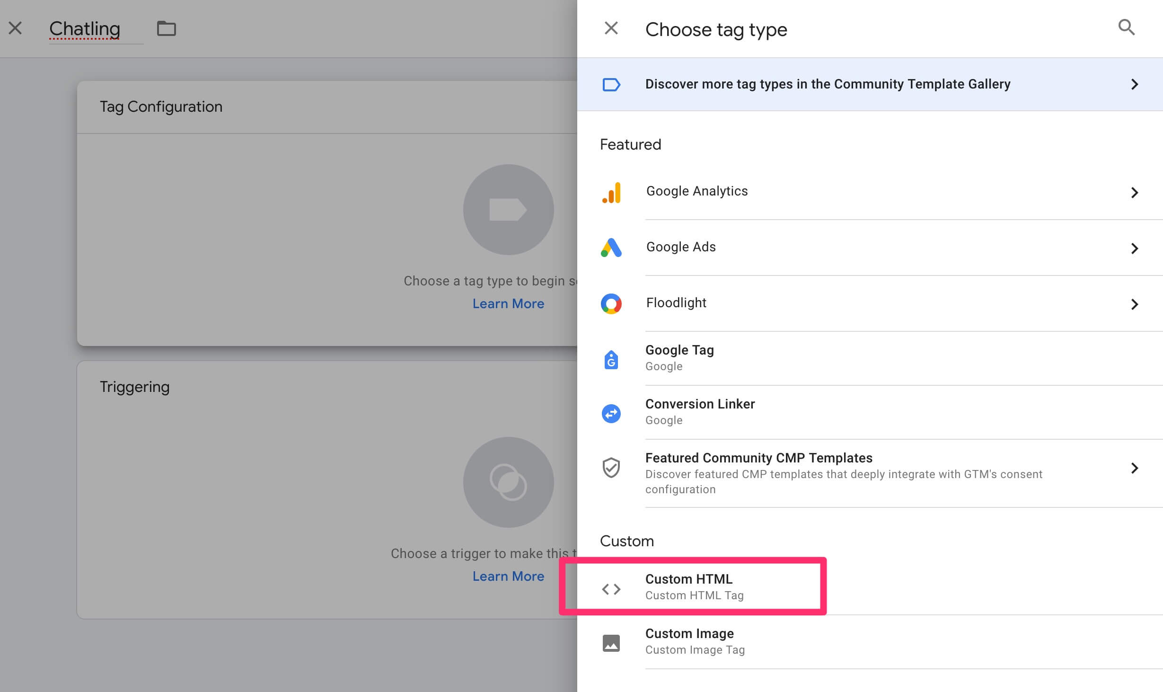The width and height of the screenshot is (1163, 692).
Task: Close the Choose tag type panel
Action: (611, 28)
